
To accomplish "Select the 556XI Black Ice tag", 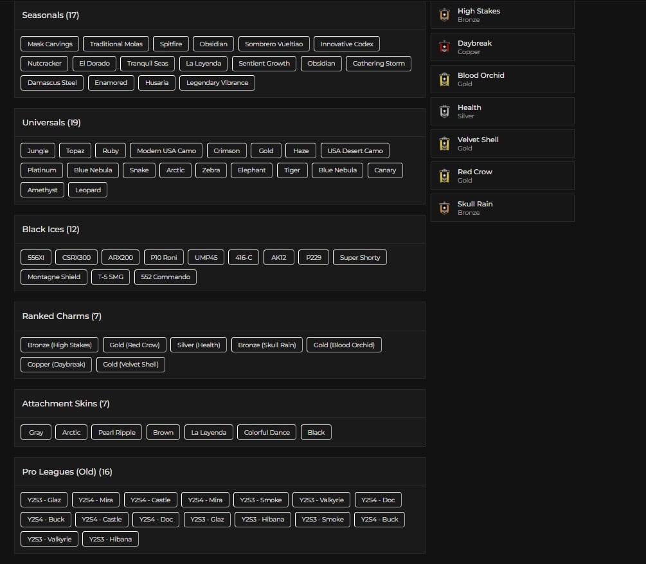I will 35,257.
